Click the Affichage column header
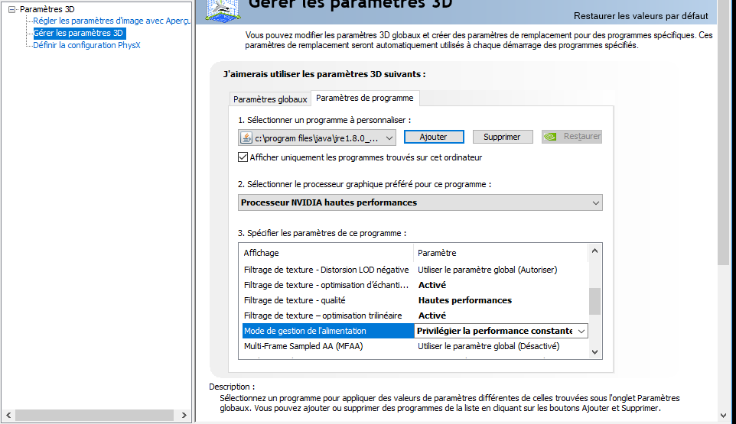 (326, 253)
